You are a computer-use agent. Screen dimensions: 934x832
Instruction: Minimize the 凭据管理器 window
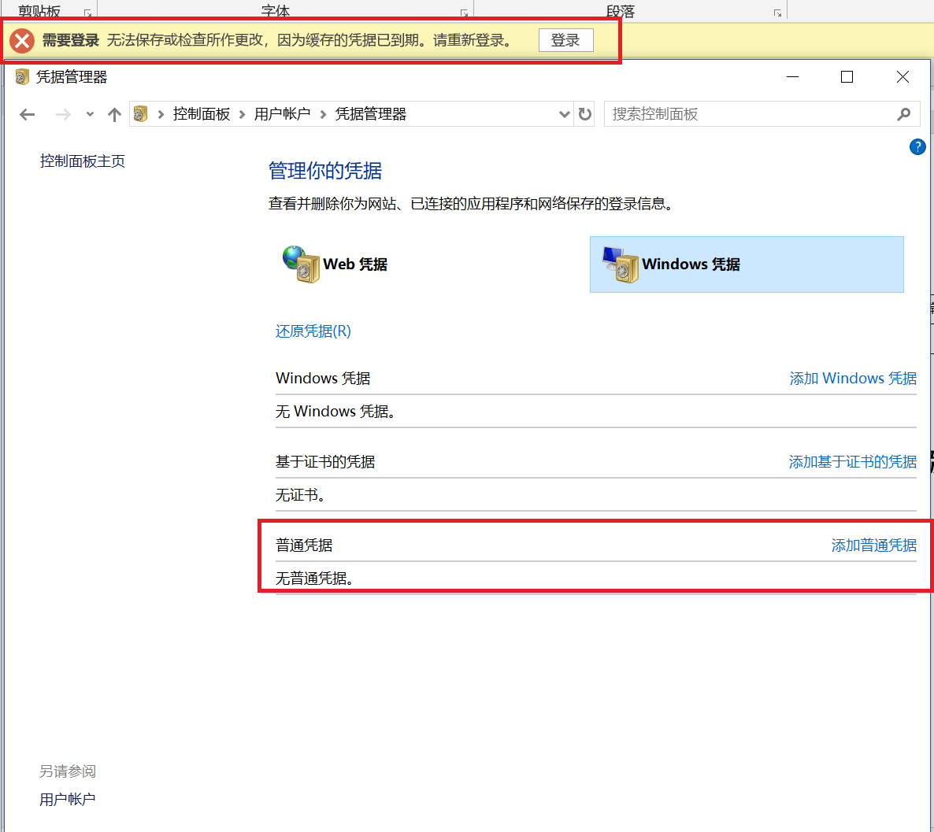(792, 77)
